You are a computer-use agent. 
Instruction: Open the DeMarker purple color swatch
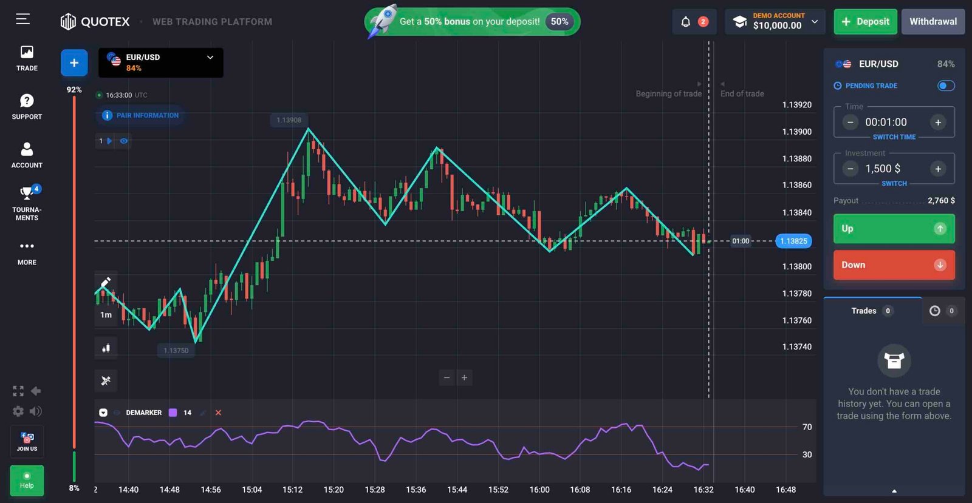point(173,413)
